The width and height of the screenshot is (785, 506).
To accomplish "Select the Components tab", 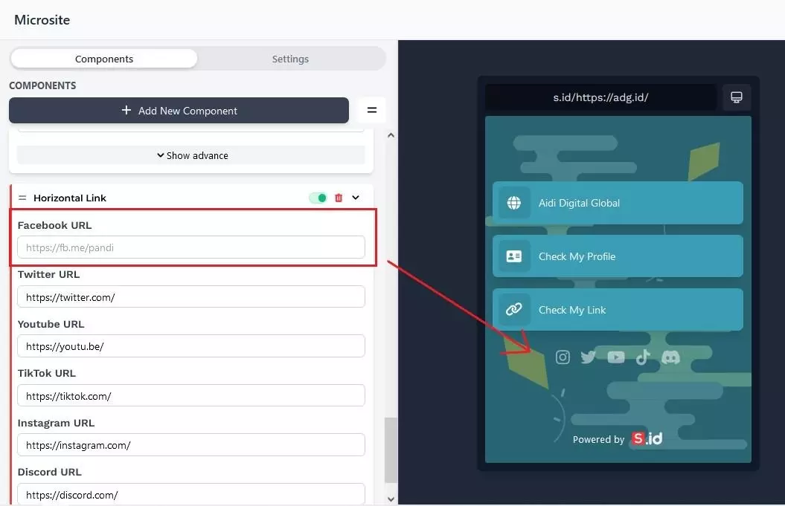I will [x=104, y=59].
